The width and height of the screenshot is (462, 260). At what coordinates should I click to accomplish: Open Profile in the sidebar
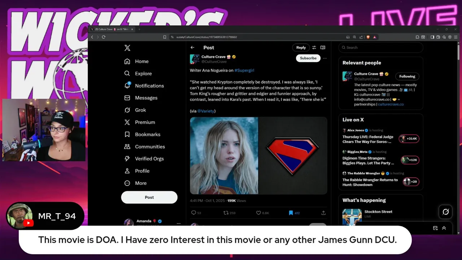coord(137,171)
